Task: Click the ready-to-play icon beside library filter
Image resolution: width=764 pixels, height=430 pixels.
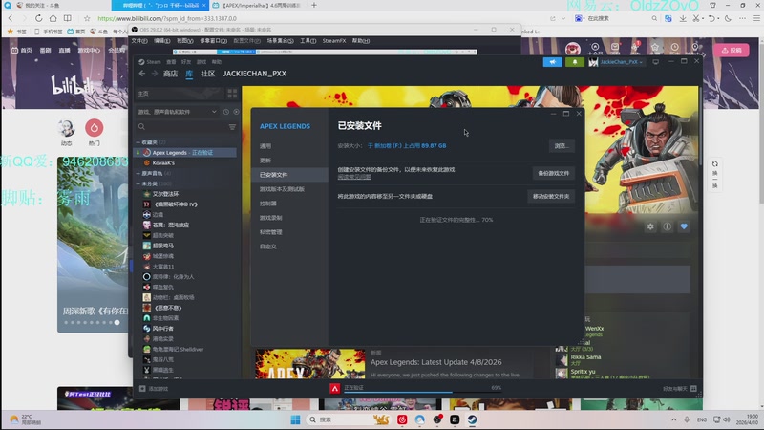Action: (236, 112)
